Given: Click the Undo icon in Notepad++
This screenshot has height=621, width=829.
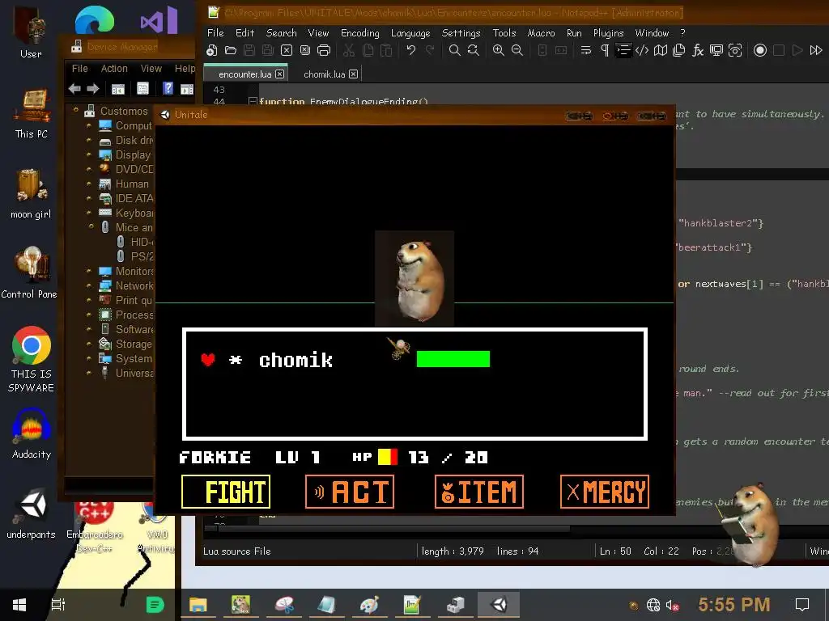Looking at the screenshot, I should 410,50.
